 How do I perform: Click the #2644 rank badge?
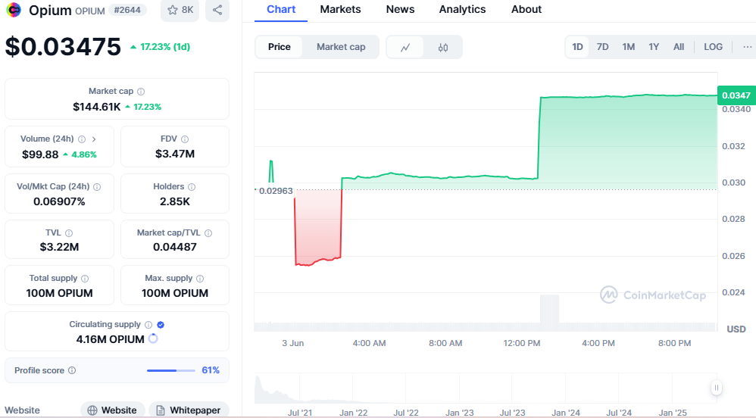click(x=127, y=10)
